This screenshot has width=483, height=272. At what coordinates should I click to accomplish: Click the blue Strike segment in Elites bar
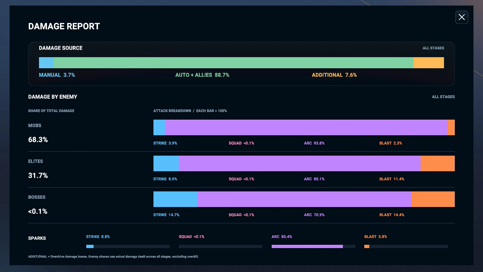point(166,163)
